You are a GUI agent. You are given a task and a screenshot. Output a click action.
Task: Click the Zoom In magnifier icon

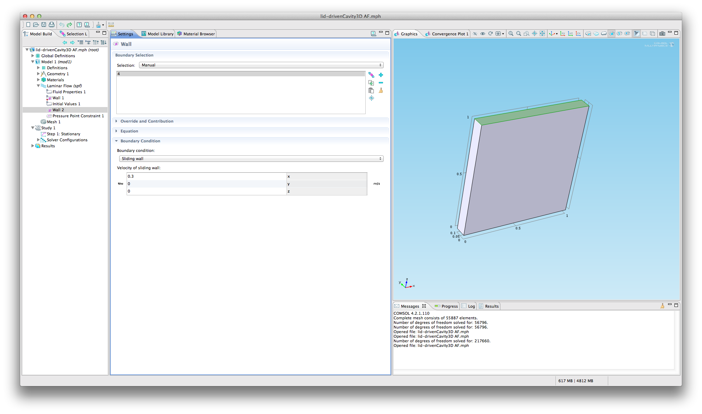(511, 34)
